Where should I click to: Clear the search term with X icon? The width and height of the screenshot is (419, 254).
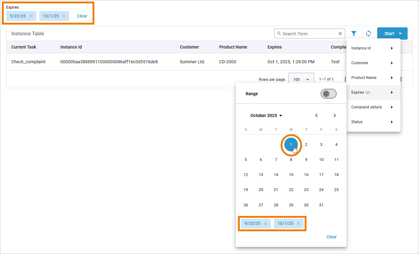pos(340,34)
